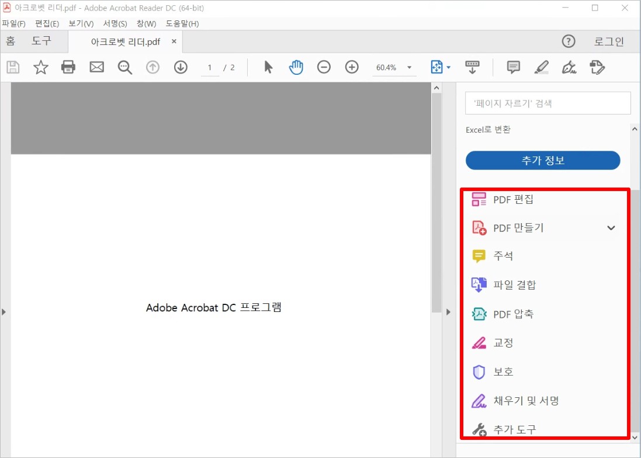Image resolution: width=641 pixels, height=458 pixels.
Task: Click the current page number field
Action: coord(210,67)
